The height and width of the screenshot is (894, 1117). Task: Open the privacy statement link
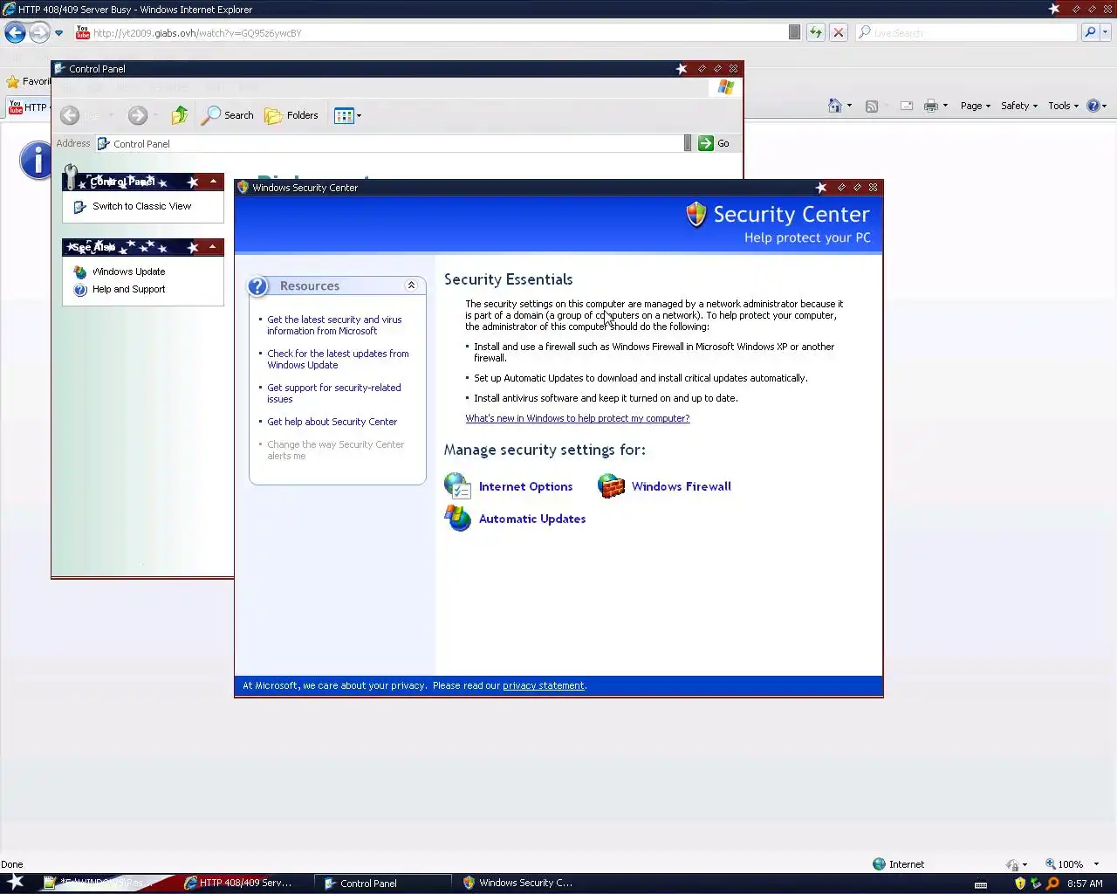(x=543, y=685)
